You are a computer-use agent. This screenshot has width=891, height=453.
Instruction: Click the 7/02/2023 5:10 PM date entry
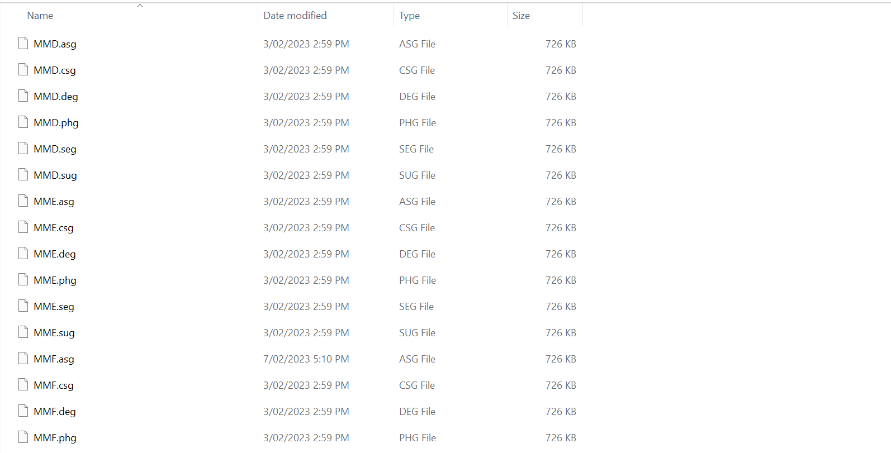tap(306, 359)
